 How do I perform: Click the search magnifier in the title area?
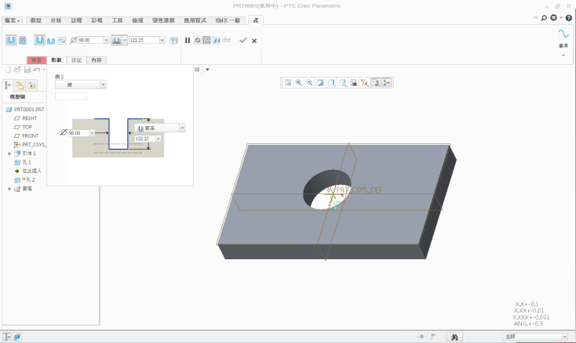542,16
